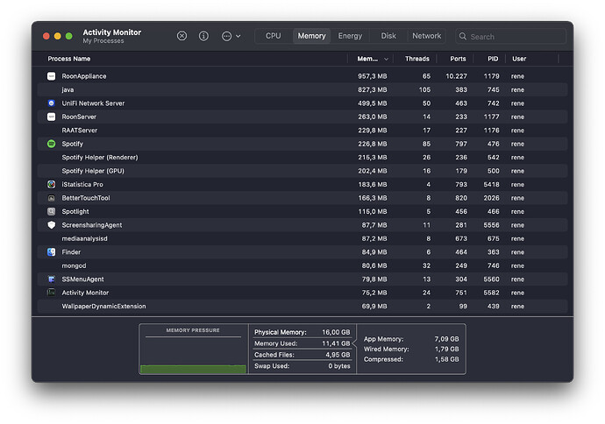Screen dimensions: 605x424
Task: Open the process info (i) icon
Action: tap(203, 36)
